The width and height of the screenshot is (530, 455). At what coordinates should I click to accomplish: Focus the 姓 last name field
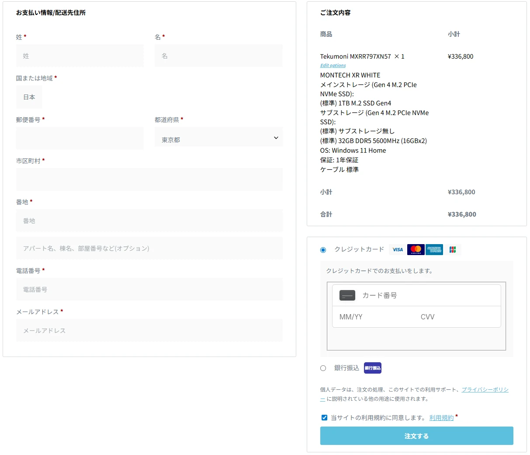(80, 56)
